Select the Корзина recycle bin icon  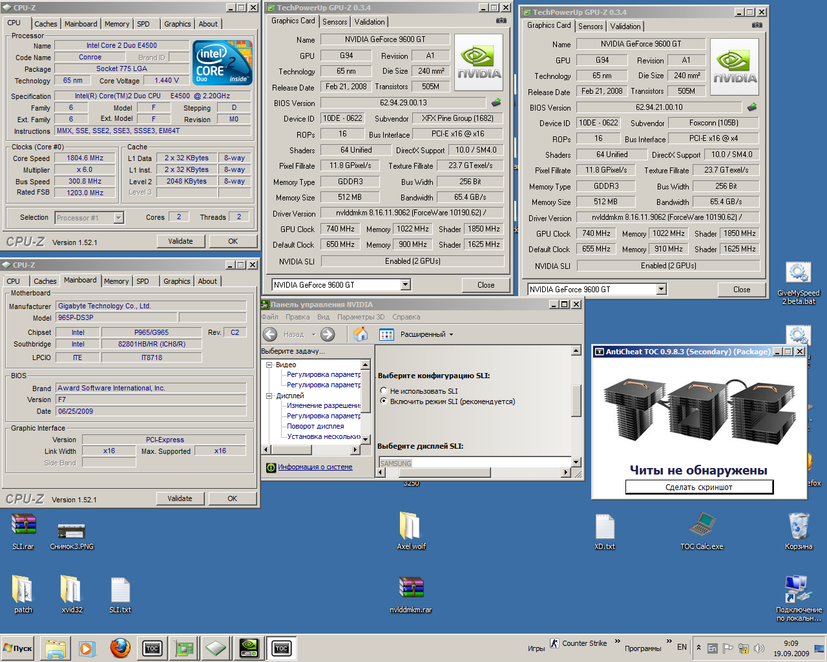pos(799,531)
